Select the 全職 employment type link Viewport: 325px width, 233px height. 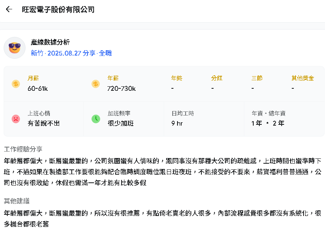pos(105,53)
